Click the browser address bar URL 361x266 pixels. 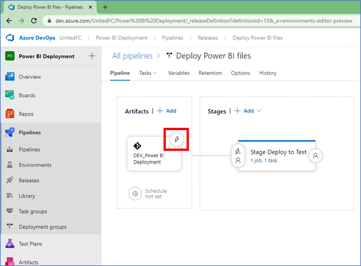coord(204,21)
